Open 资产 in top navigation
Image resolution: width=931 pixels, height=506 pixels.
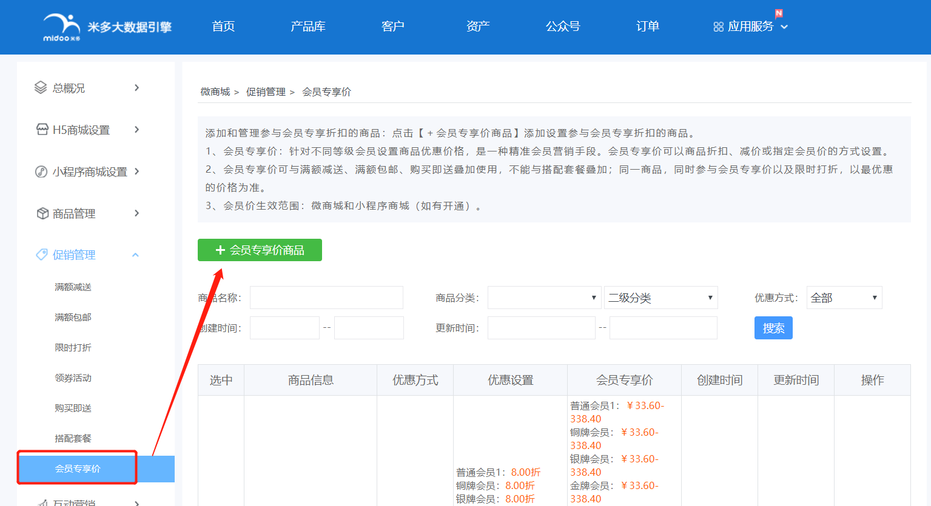pyautogui.click(x=478, y=26)
